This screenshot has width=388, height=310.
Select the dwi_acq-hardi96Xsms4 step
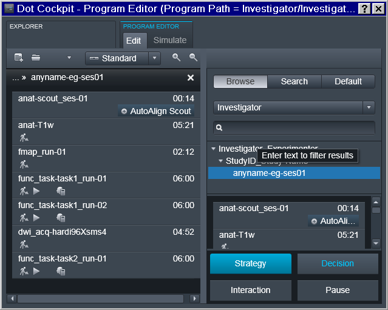coord(106,238)
